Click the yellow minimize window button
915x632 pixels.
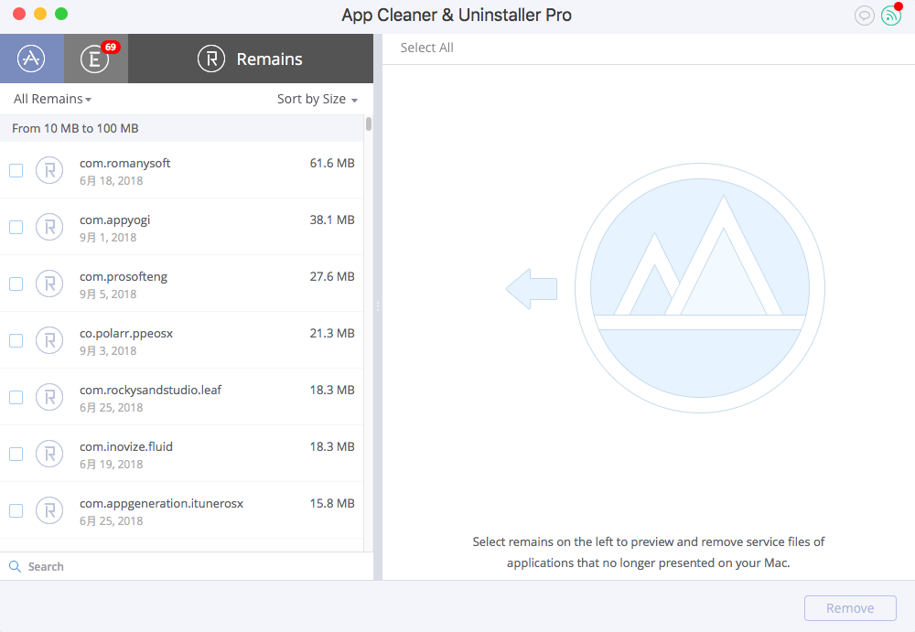40,14
